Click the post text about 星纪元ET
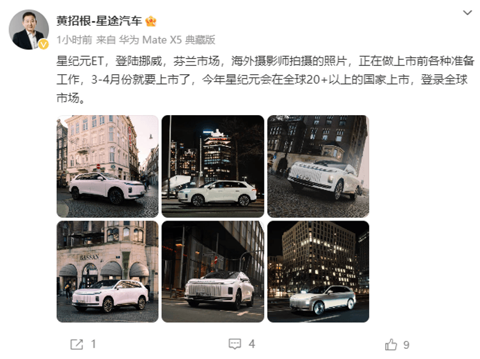The image size is (480, 359). (265, 80)
